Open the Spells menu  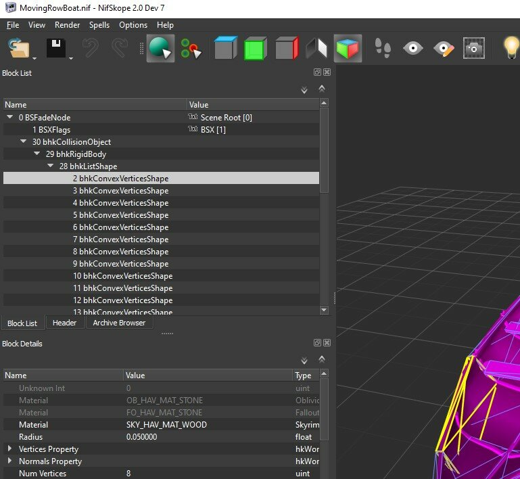pyautogui.click(x=99, y=25)
